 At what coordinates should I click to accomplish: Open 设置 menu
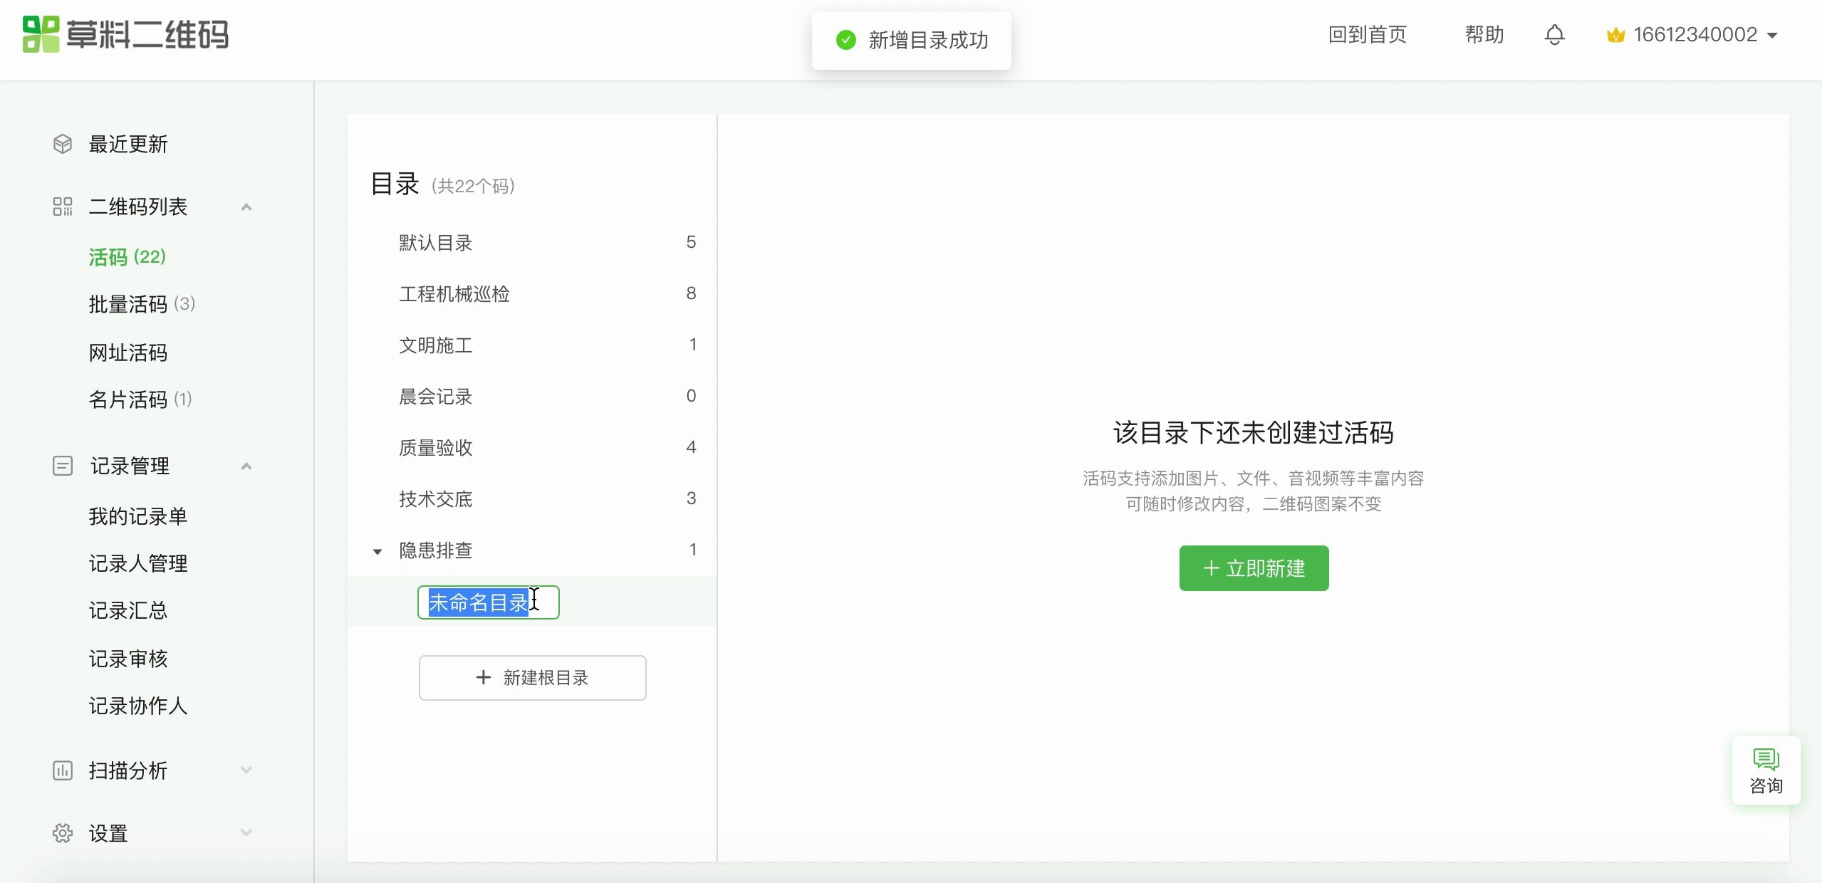pos(108,833)
